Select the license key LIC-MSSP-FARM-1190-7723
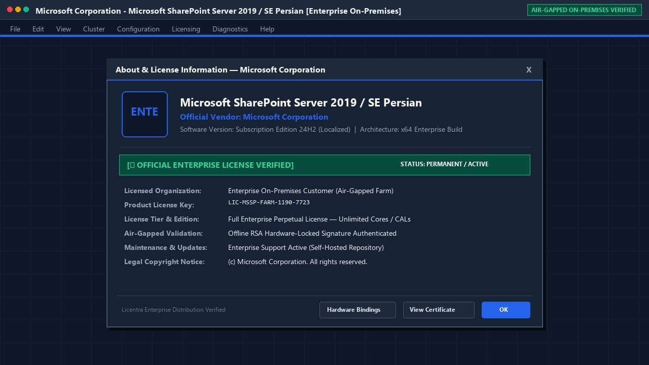Viewport: 649px width, 365px height. [x=269, y=202]
